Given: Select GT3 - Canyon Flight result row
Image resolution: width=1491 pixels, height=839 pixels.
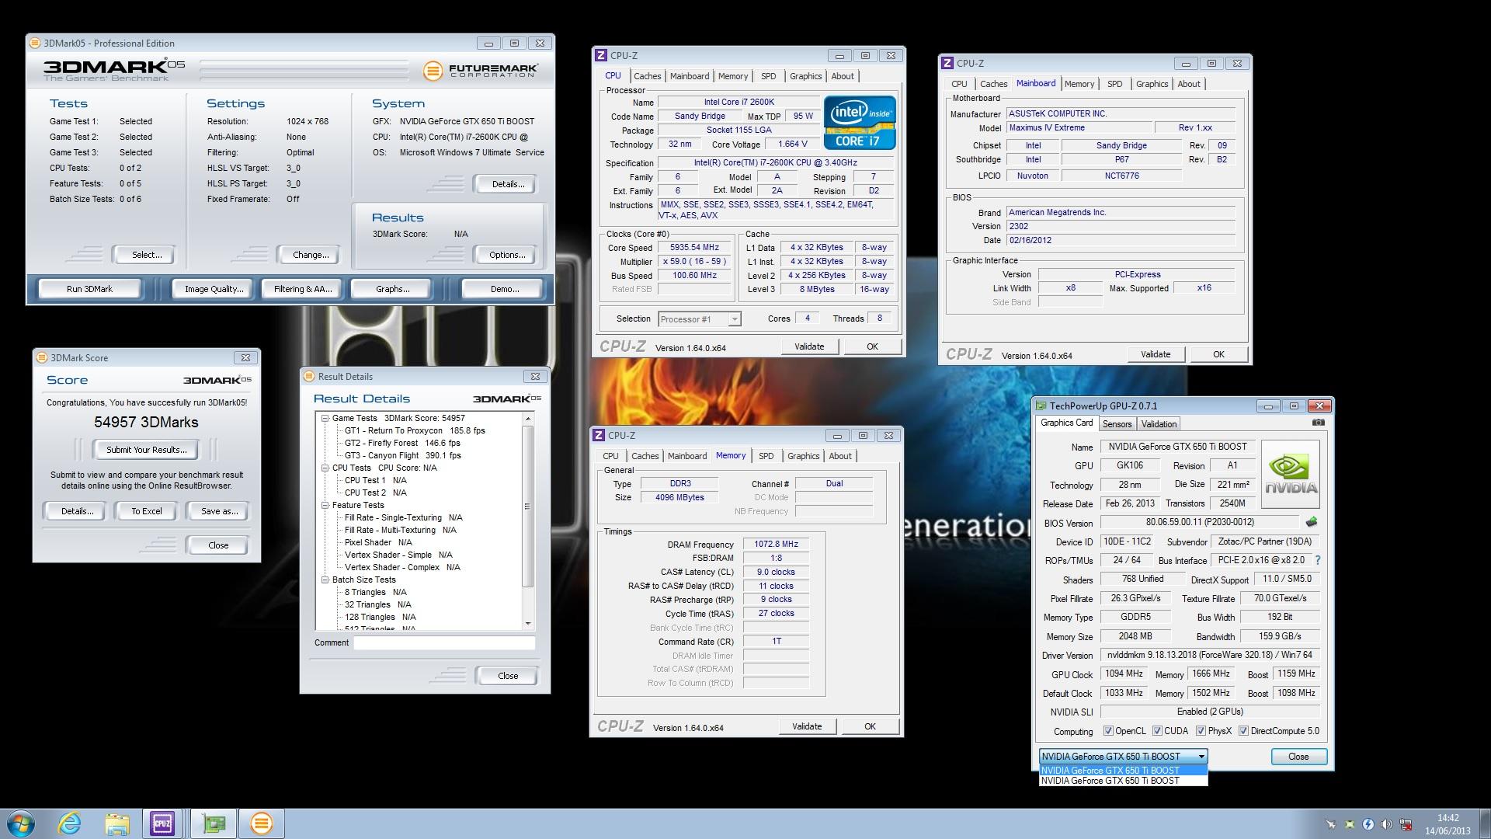Looking at the screenshot, I should coord(402,455).
